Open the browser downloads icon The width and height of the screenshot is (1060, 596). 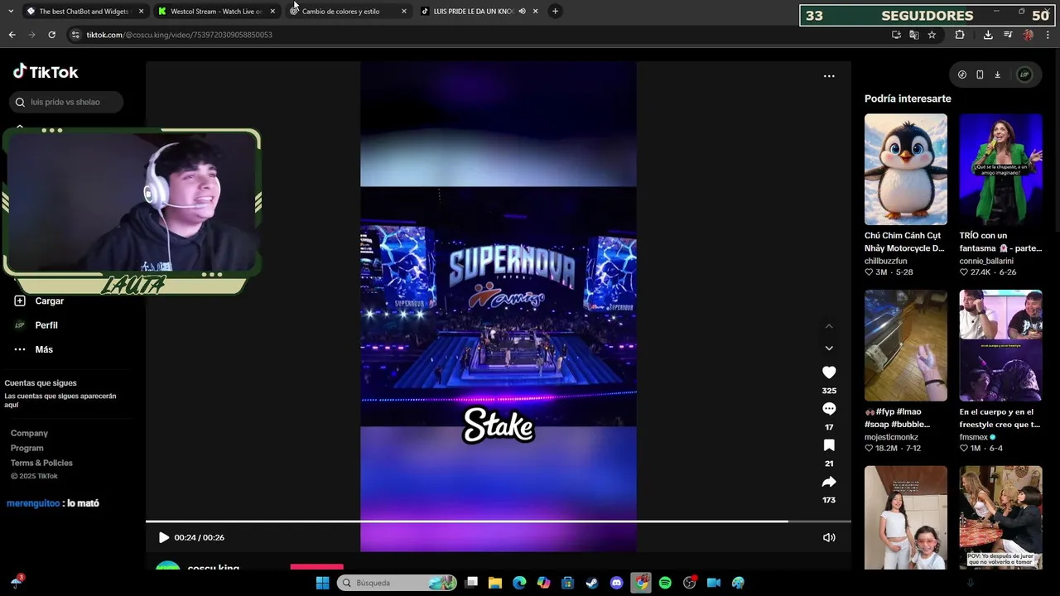pos(988,35)
